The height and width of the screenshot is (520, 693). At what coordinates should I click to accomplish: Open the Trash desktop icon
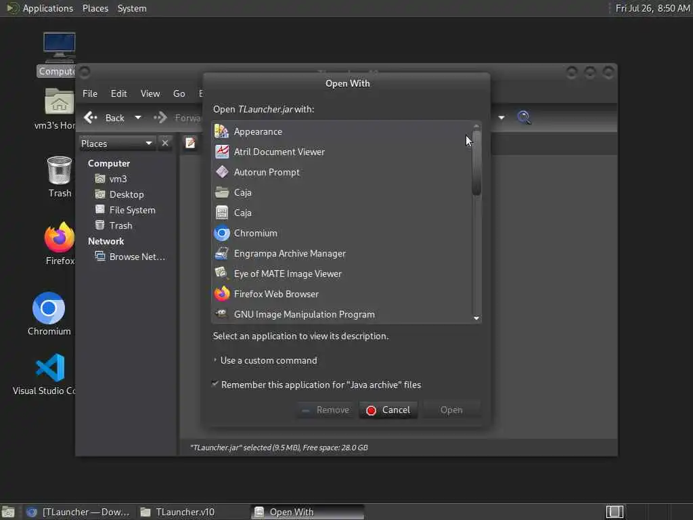60,170
